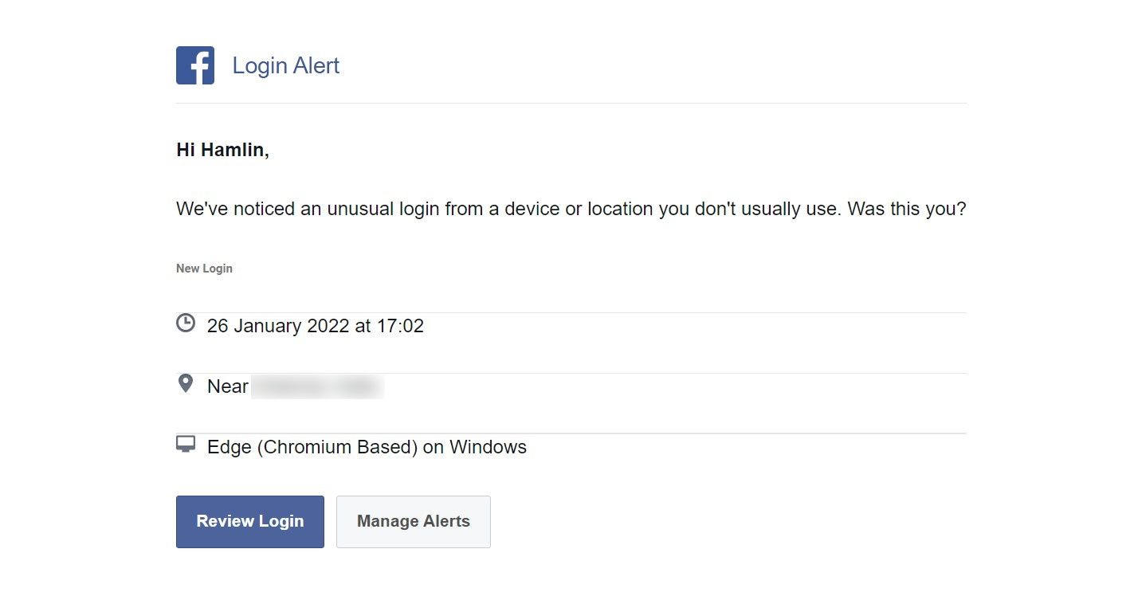The width and height of the screenshot is (1134, 596).
Task: Select the 'Hi Hamlin,' greeting text
Action: pos(222,149)
